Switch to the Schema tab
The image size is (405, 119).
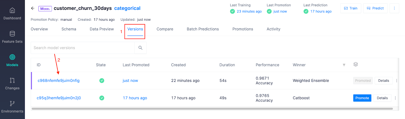click(69, 29)
